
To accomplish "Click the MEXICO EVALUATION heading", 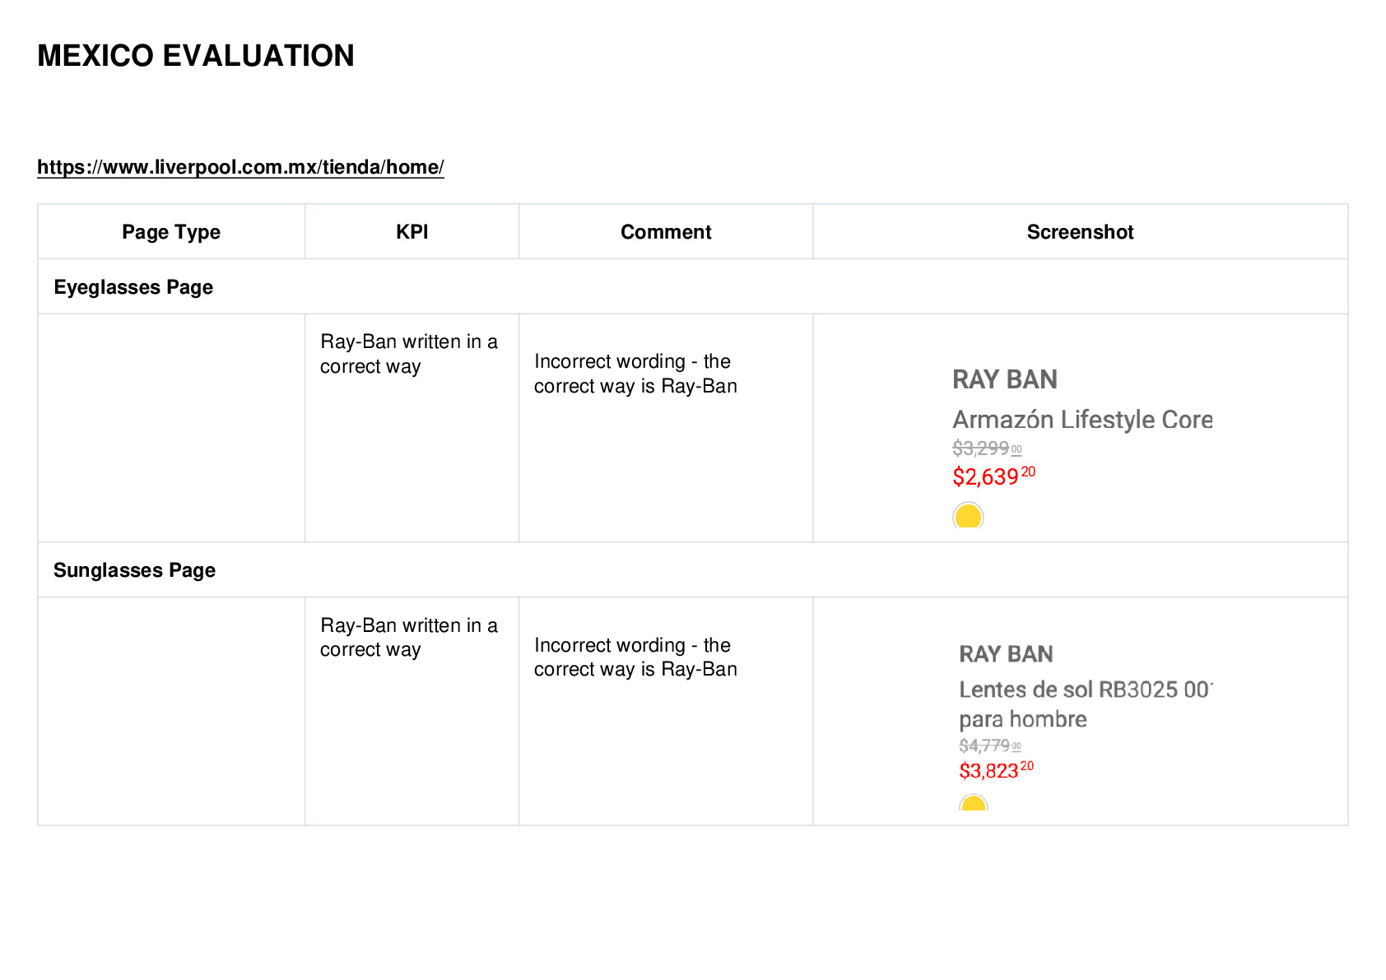I will coord(196,56).
